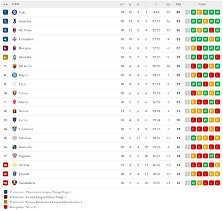The image size is (223, 211).
Task: Select the Fiorentina club badge
Action: click(x=15, y=39)
